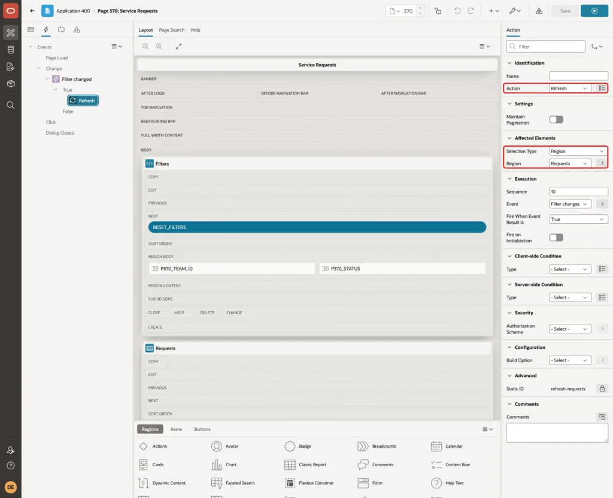Click the zoom out magnifier icon
The image size is (613, 498).
(145, 46)
